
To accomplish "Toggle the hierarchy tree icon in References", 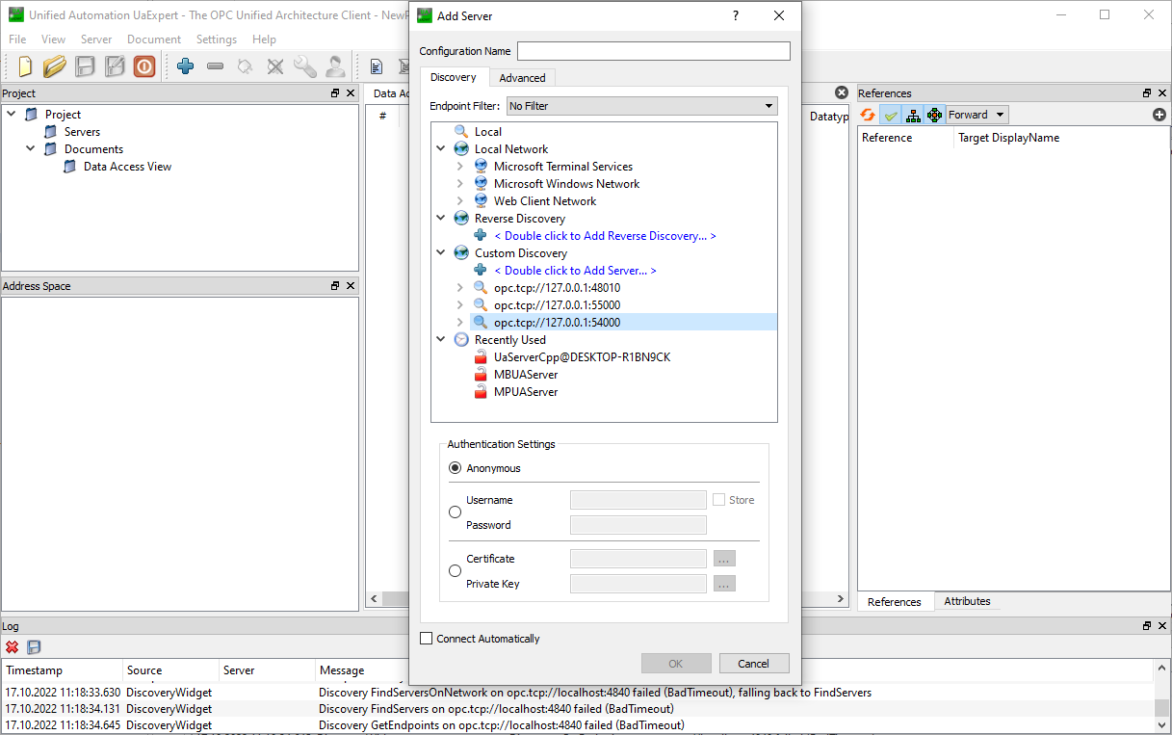I will pyautogui.click(x=913, y=115).
